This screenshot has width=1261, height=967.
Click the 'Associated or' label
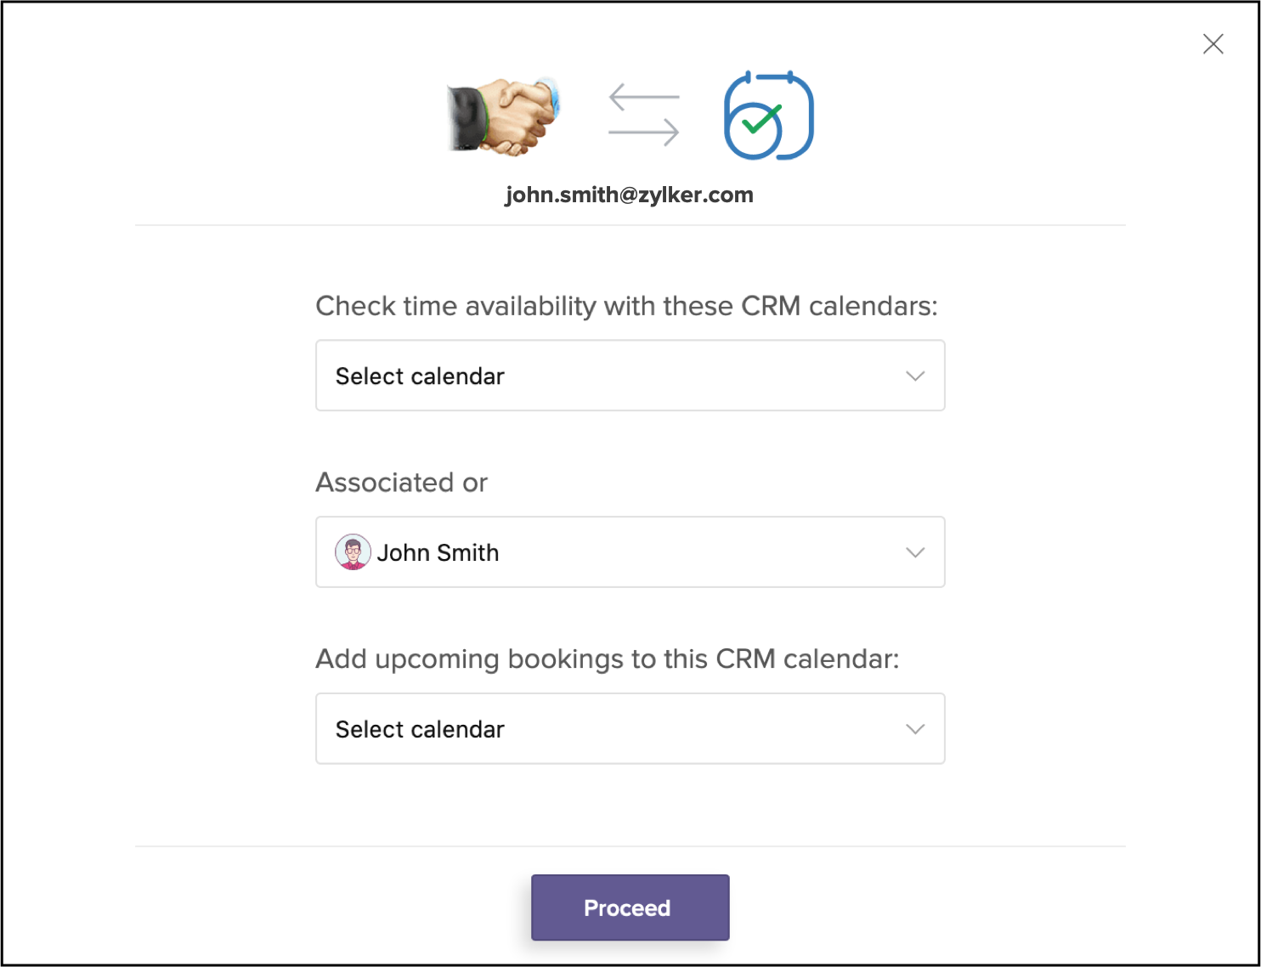401,483
